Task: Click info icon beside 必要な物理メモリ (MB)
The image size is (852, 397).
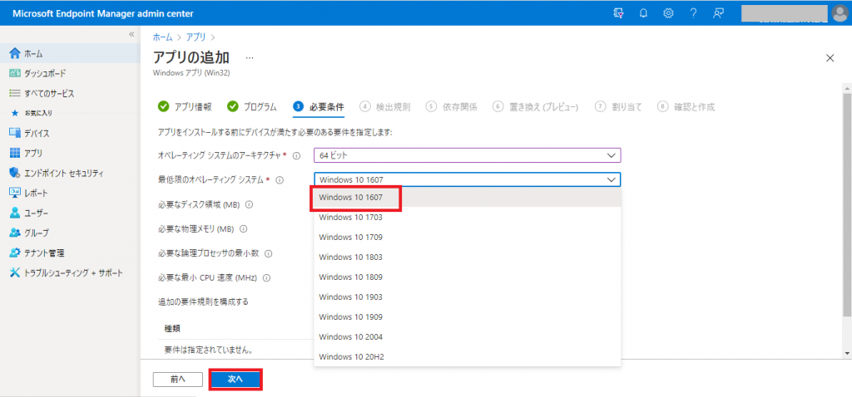Action: [243, 229]
